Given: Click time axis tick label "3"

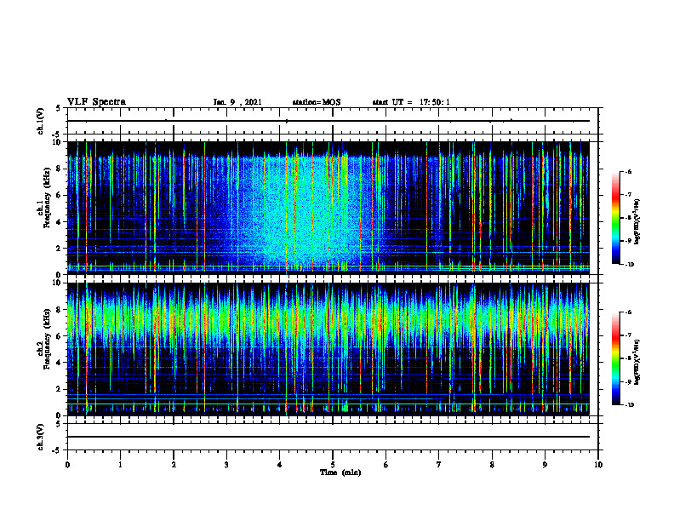Looking at the screenshot, I should pyautogui.click(x=226, y=465).
